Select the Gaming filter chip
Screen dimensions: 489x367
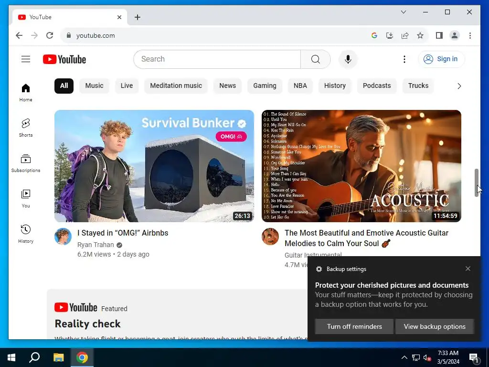click(265, 86)
